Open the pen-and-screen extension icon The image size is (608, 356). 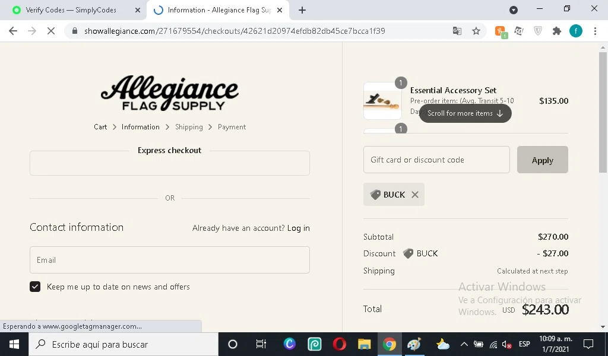[x=519, y=31]
